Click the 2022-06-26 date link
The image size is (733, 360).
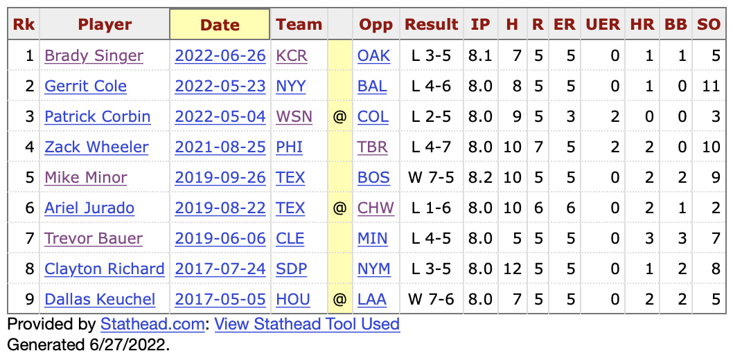point(220,56)
